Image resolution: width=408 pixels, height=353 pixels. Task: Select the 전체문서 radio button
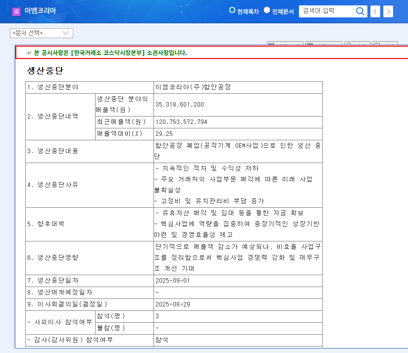click(267, 10)
